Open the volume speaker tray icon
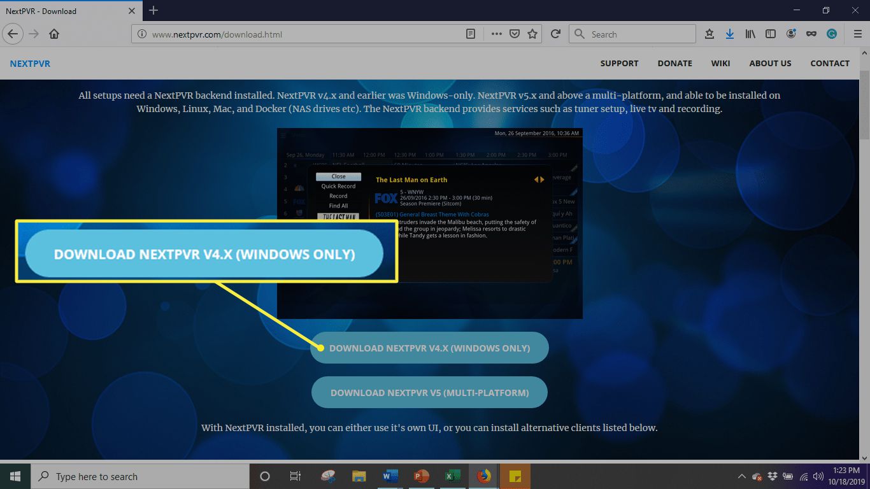870x489 pixels. (x=818, y=476)
